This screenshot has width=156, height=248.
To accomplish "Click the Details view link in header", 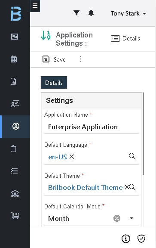I will (x=125, y=38).
